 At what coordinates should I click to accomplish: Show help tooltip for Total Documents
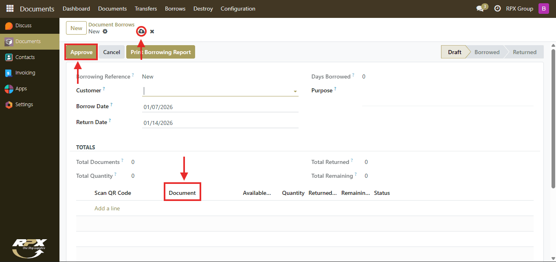point(123,161)
